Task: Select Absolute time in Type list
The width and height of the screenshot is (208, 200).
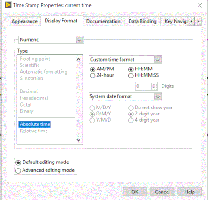Action: pyautogui.click(x=35, y=124)
